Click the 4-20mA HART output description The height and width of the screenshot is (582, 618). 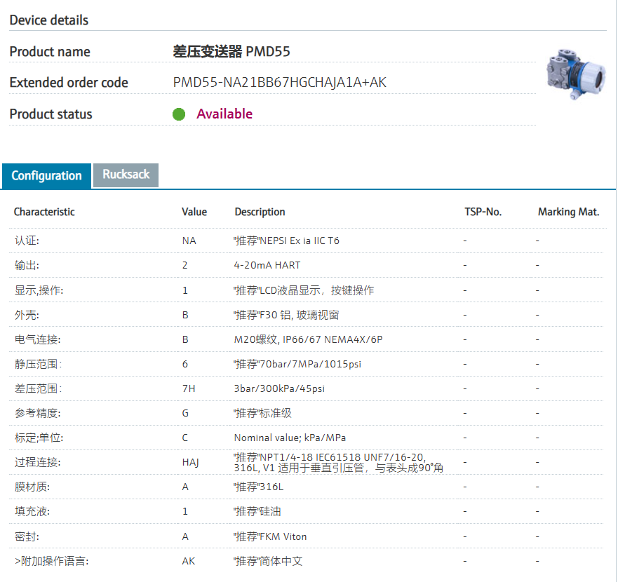267,266
